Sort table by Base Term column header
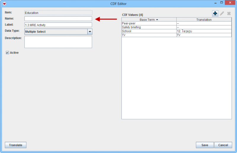This screenshot has width=237, height=153. click(149, 20)
